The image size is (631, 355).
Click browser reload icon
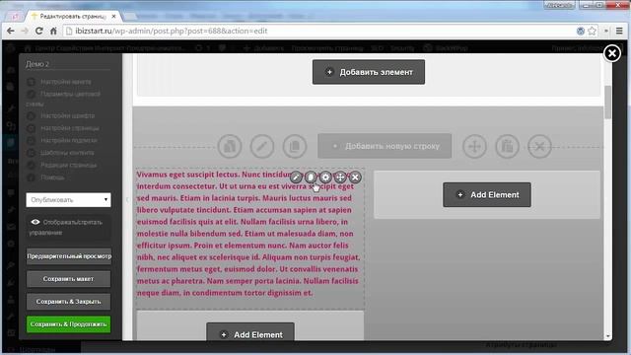click(39, 31)
